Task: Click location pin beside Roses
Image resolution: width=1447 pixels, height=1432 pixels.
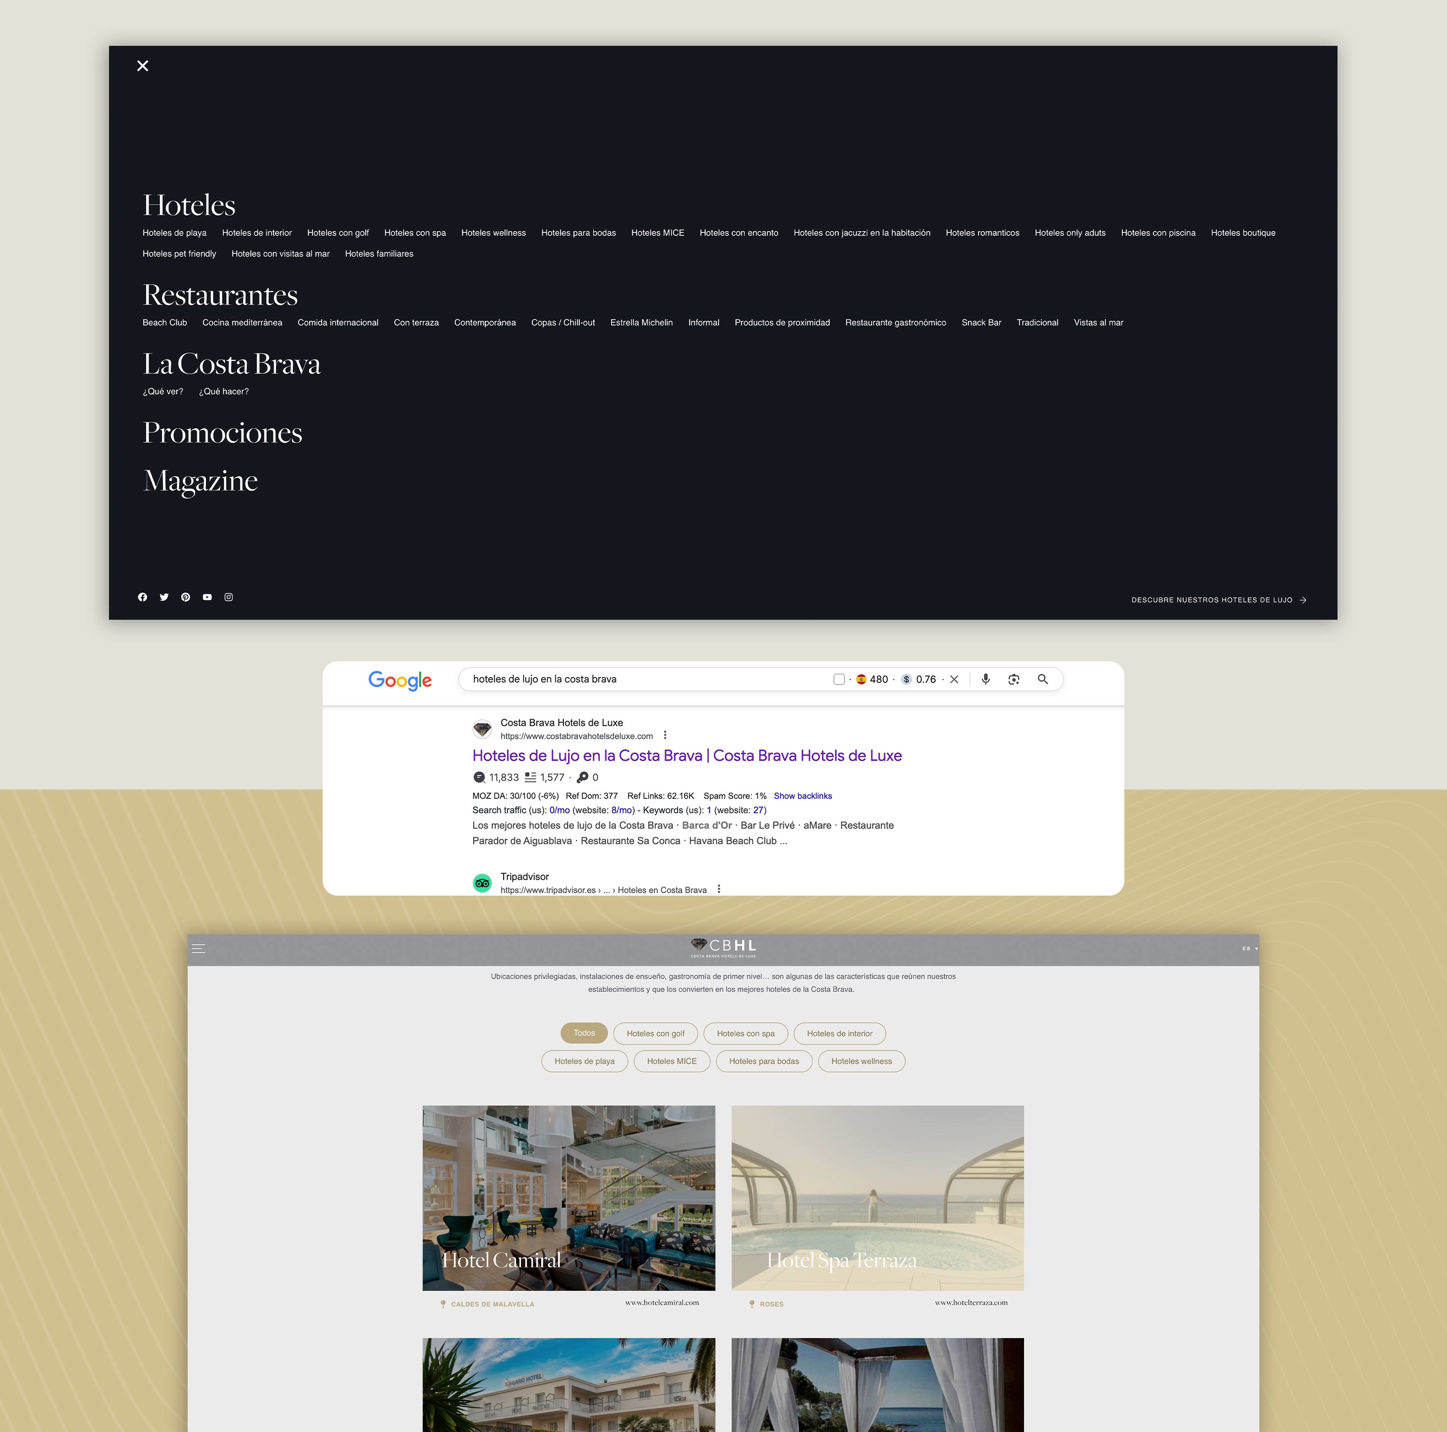Action: (x=752, y=1304)
